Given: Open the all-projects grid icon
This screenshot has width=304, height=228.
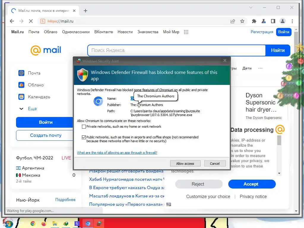Looking at the screenshot, I should [x=186, y=32].
